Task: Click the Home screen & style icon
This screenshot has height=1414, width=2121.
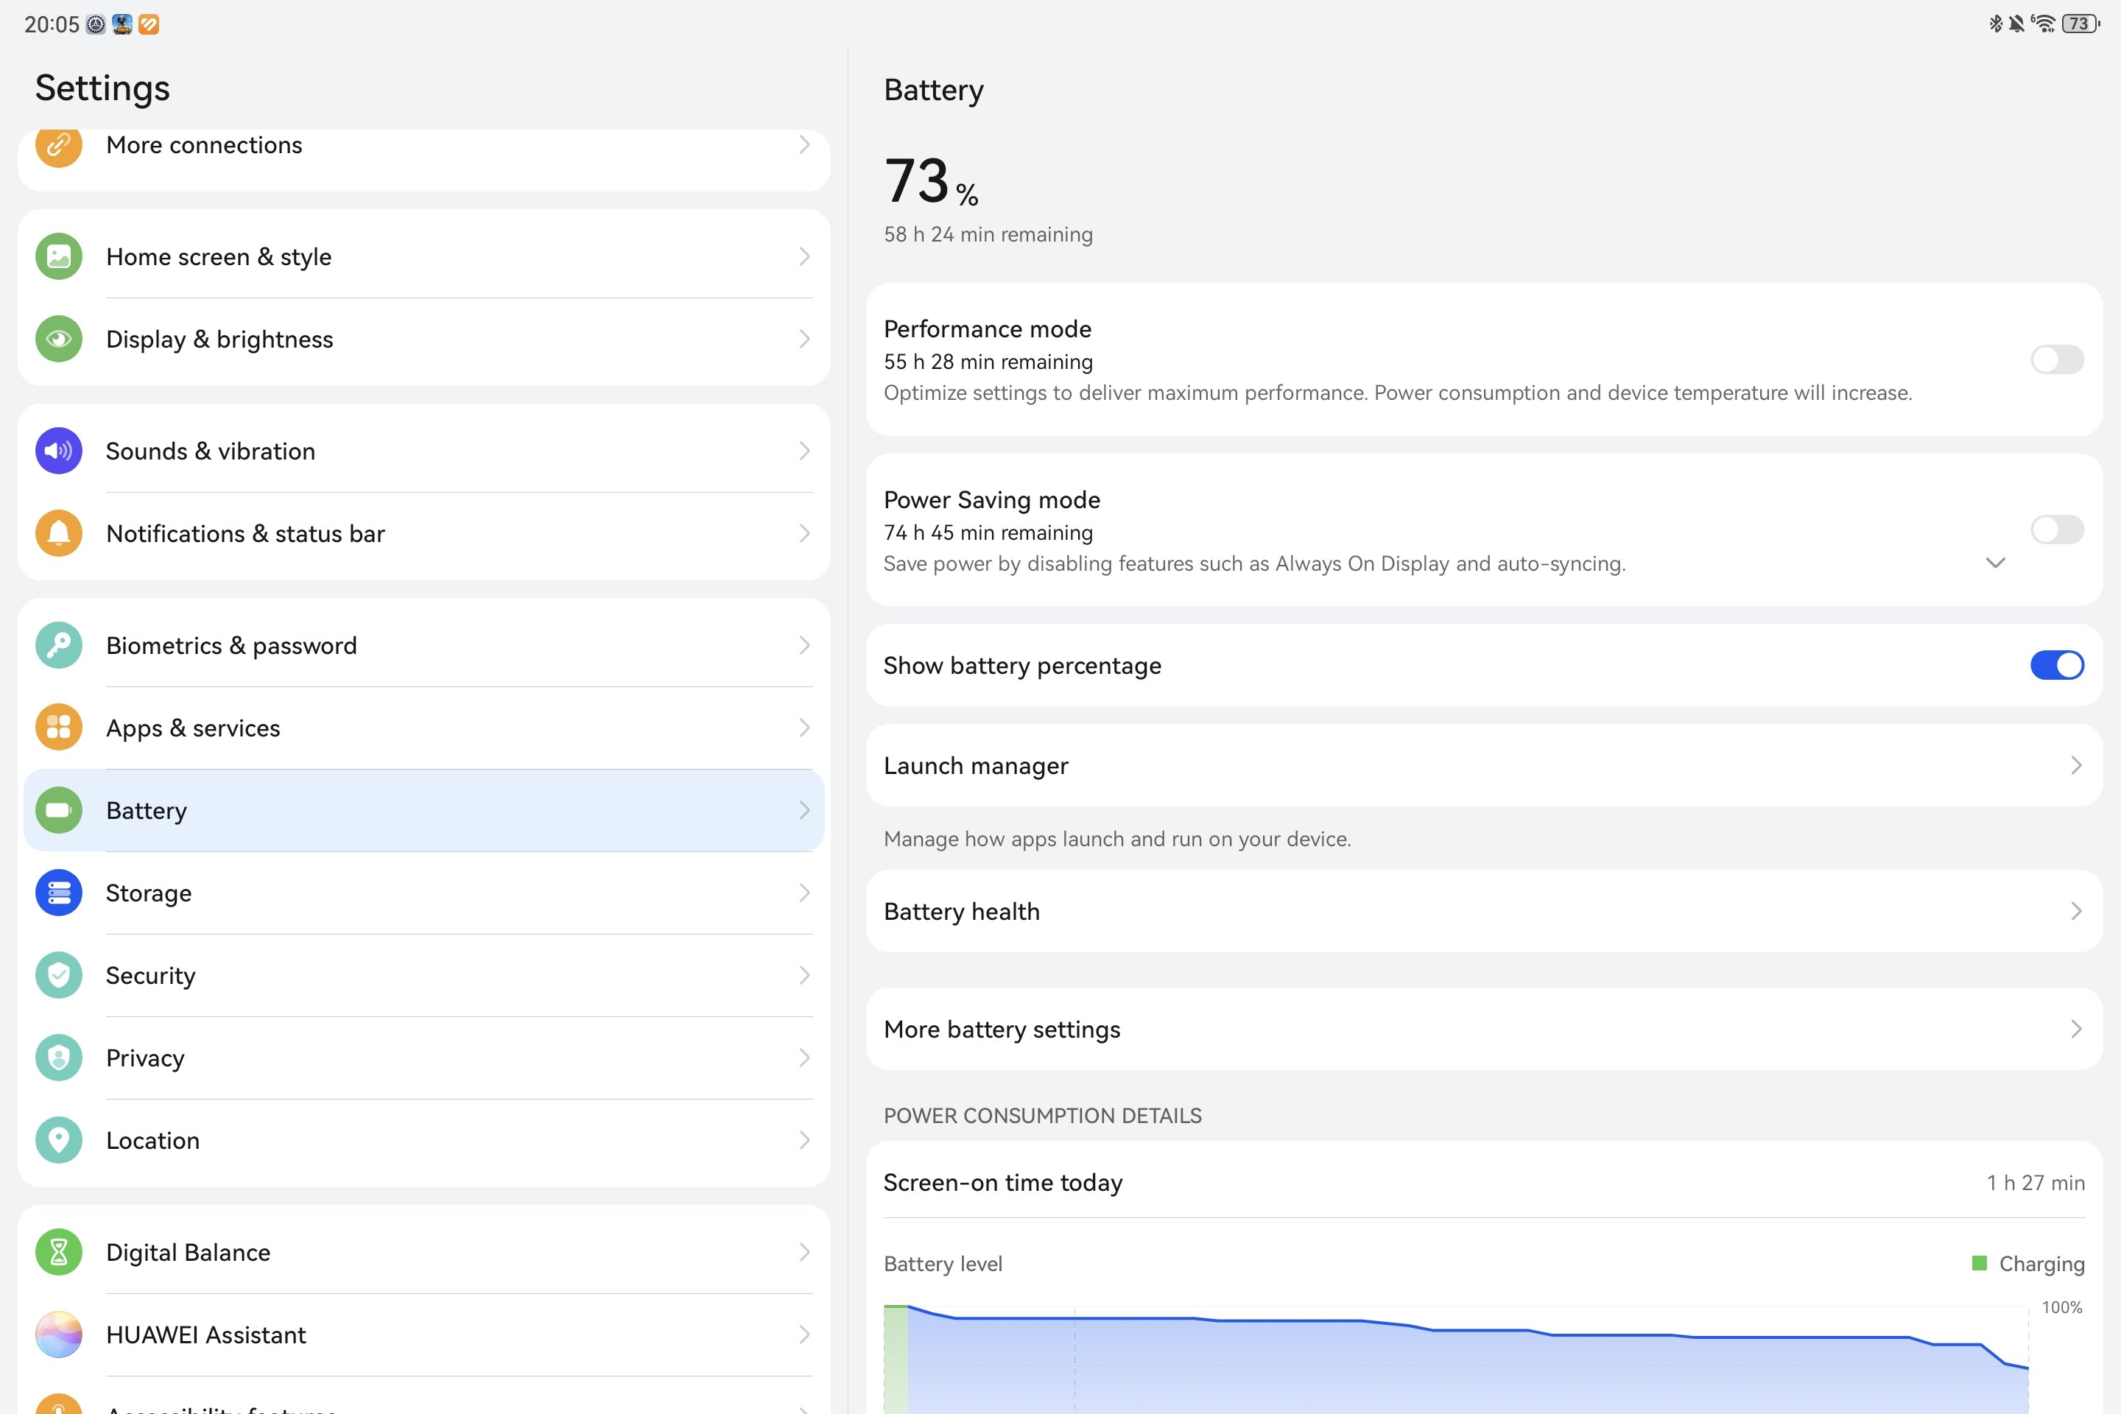Action: pos(59,257)
